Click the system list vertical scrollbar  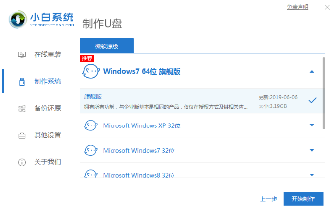pos(324,93)
